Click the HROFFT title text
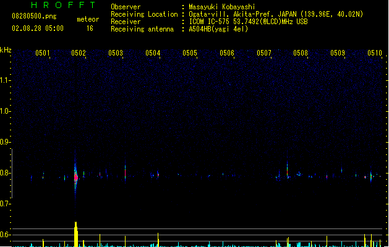This screenshot has height=247, width=389. 63,5
